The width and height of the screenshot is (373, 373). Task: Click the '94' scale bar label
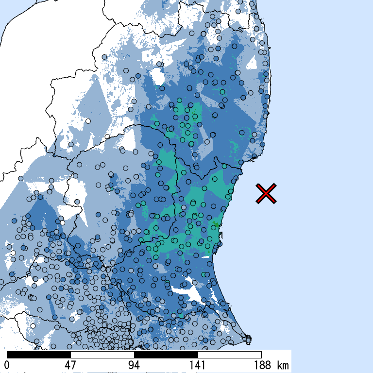coord(134,365)
